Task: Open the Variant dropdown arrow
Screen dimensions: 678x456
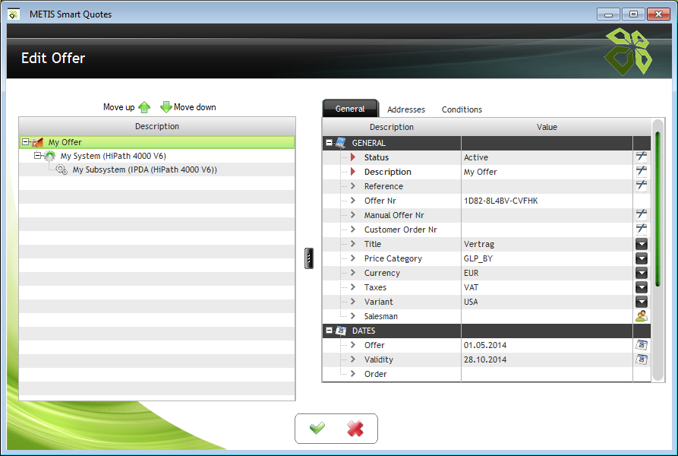Action: pyautogui.click(x=642, y=302)
